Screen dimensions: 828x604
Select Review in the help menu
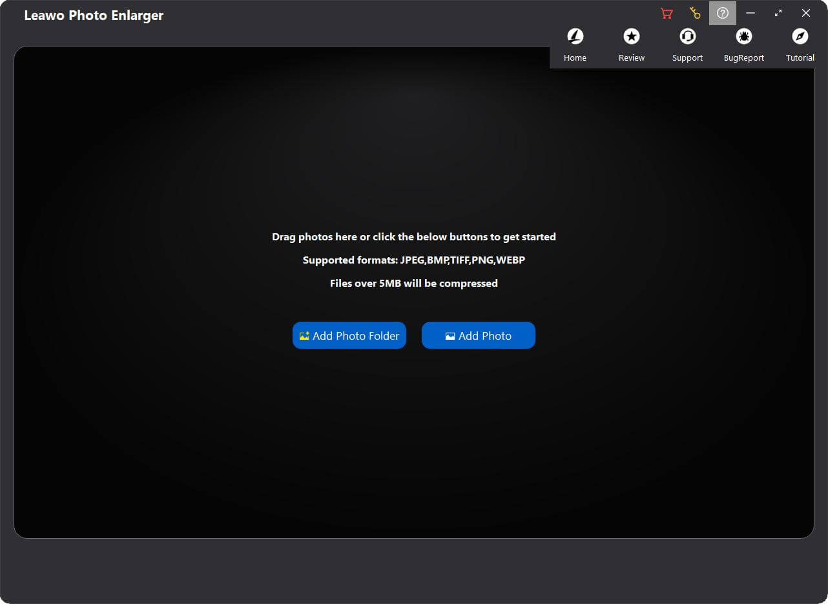pos(632,45)
